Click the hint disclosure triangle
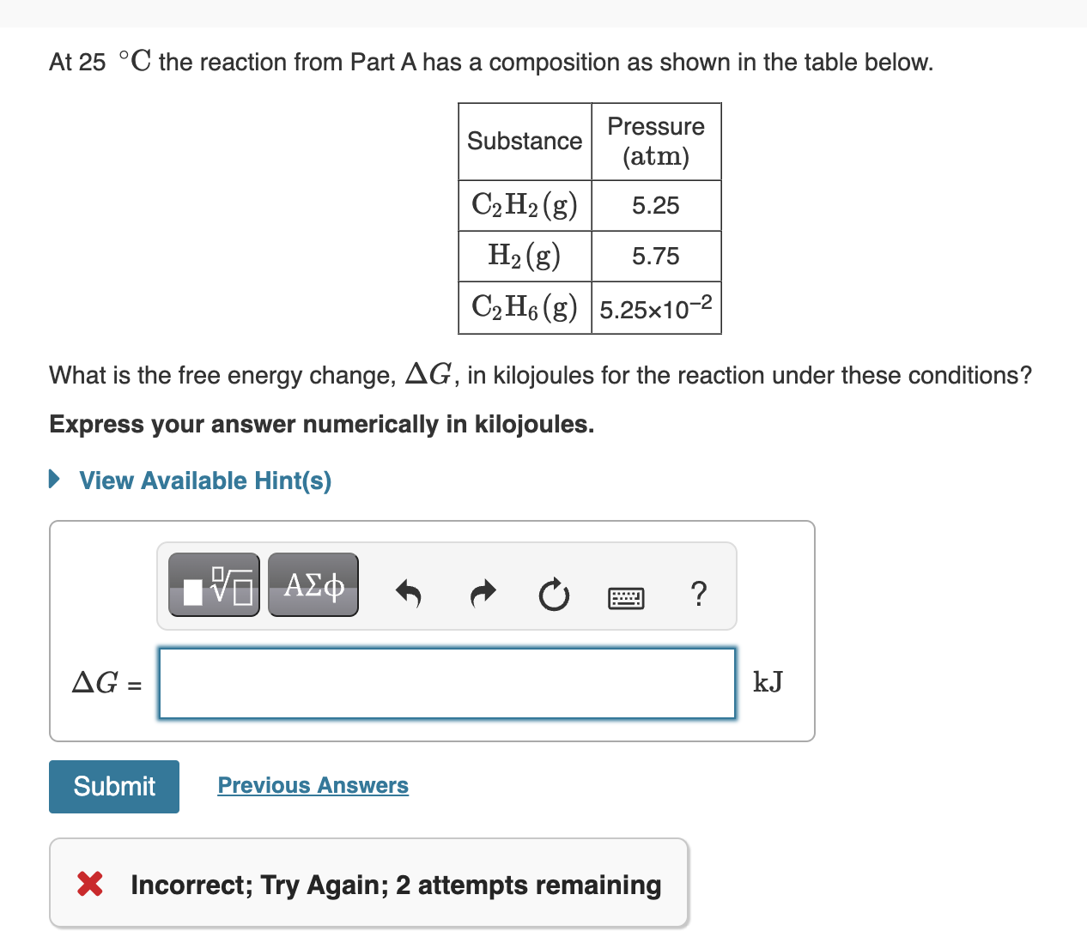 coord(54,480)
